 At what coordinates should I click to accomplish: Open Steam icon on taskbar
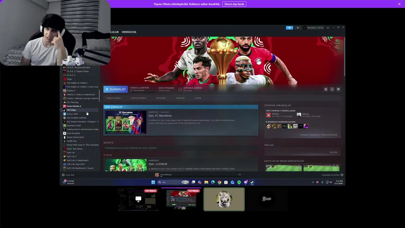point(252,182)
